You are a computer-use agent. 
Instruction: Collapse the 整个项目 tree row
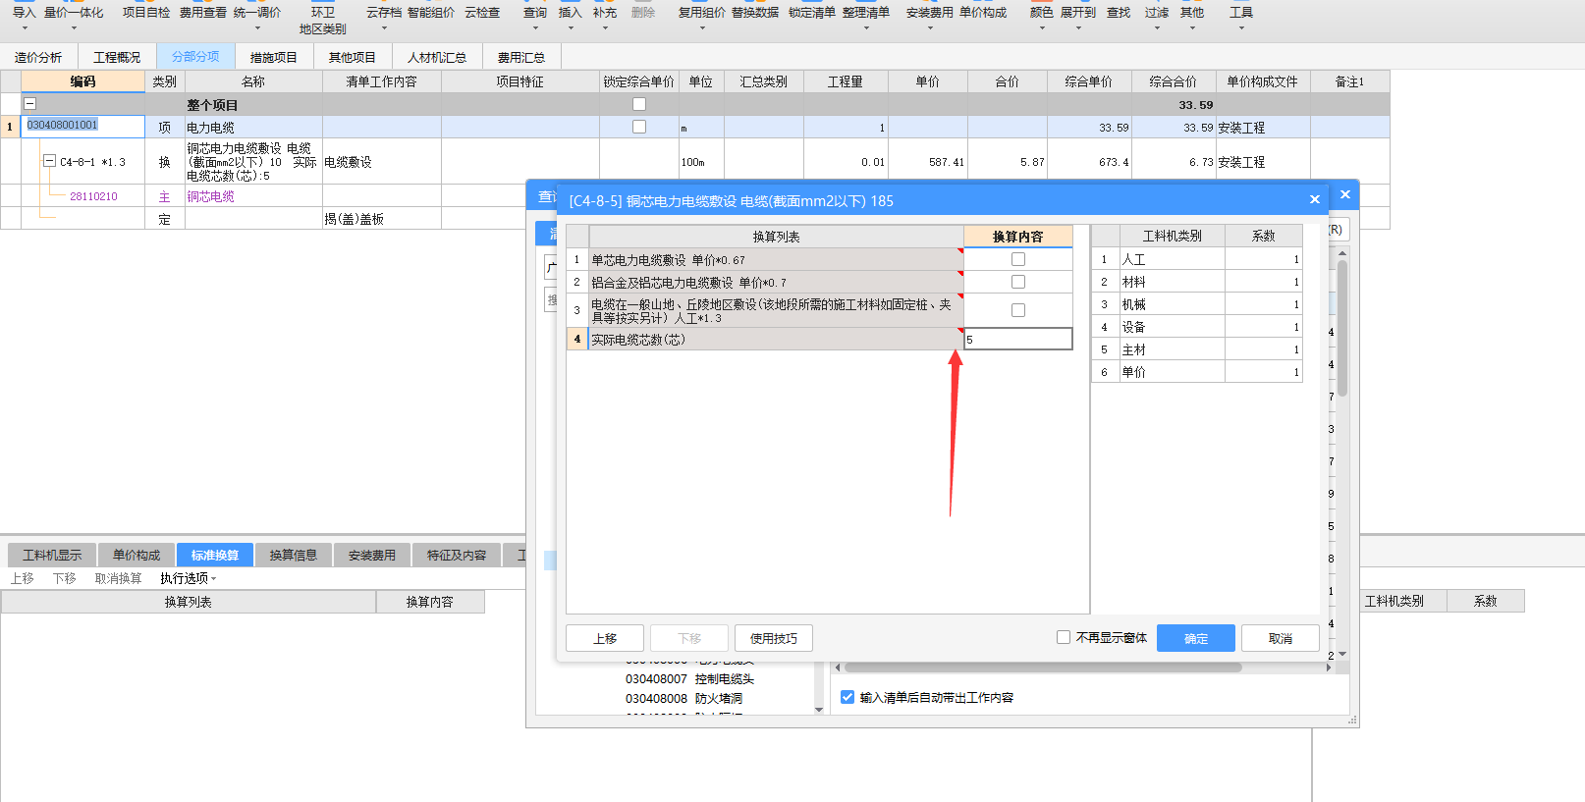pos(30,104)
